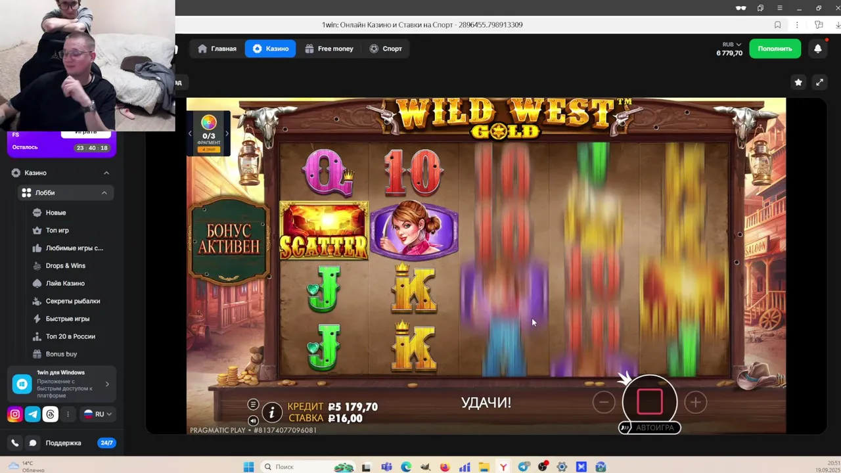Open Telegram from taskbar
This screenshot has height=473, width=841.
point(524,467)
